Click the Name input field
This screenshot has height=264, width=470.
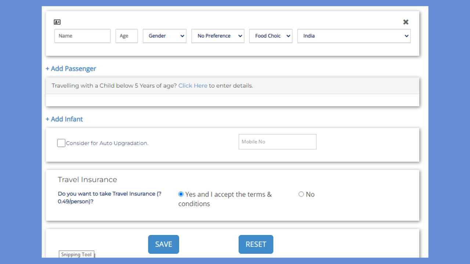point(82,36)
